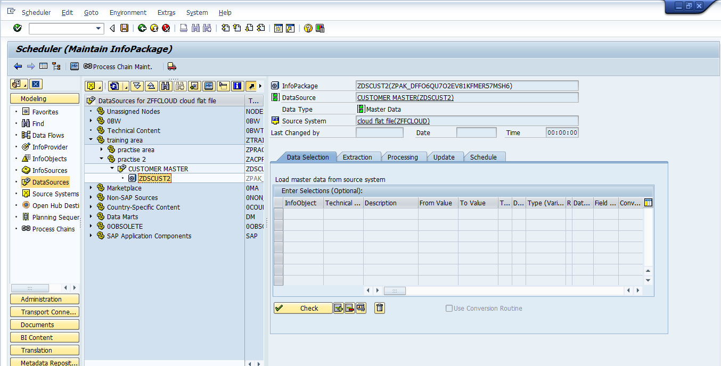Click the BI Content sidebar button
721x366 pixels.
[x=44, y=337]
